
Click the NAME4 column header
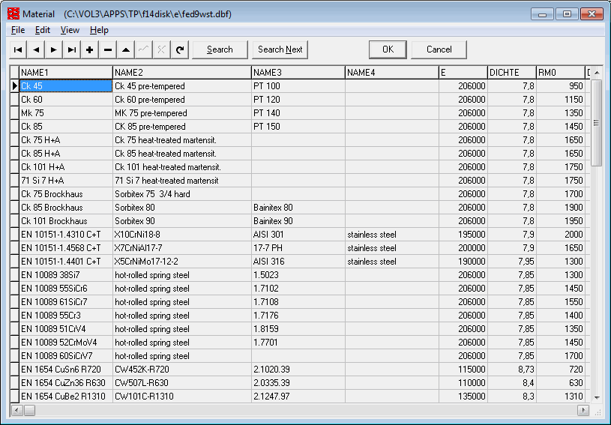[x=391, y=73]
